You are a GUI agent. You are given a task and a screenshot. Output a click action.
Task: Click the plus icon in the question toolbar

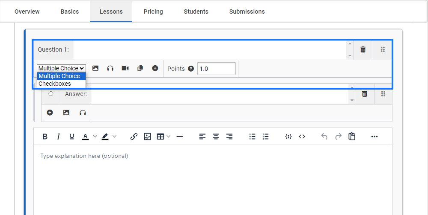(x=155, y=68)
